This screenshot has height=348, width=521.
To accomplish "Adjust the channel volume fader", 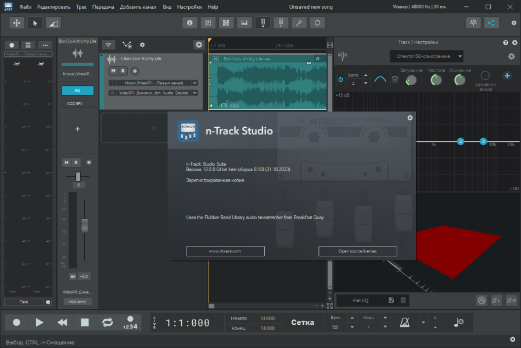I will (x=84, y=225).
